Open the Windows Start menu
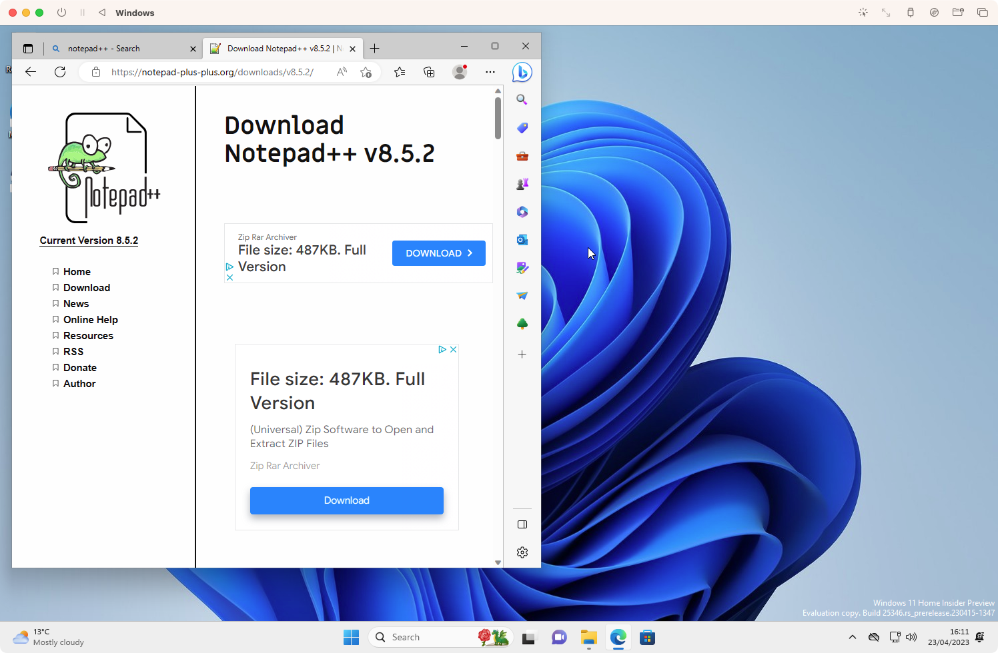998x653 pixels. [x=351, y=638]
